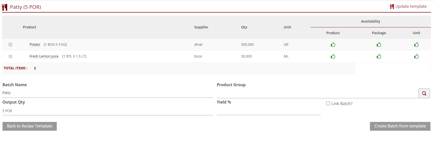Click Fresh Lemon Juice package availability thumbs-up
434x141 pixels.
[x=379, y=56]
